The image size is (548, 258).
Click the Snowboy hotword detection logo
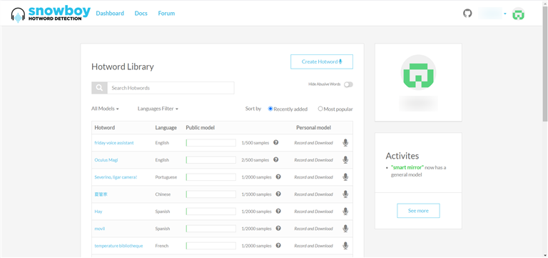[51, 14]
